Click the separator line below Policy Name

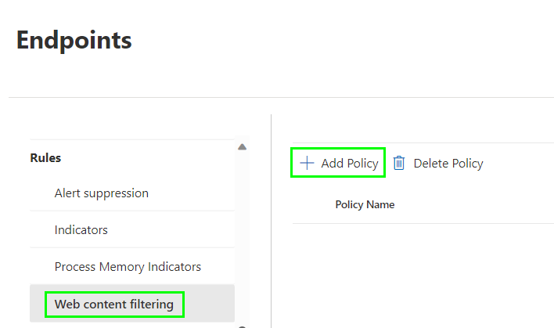click(x=423, y=223)
